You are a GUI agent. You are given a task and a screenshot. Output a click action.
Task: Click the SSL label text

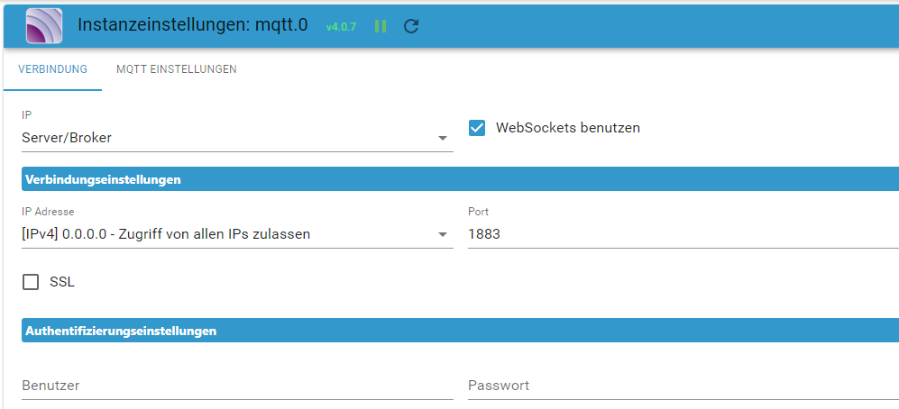click(62, 282)
